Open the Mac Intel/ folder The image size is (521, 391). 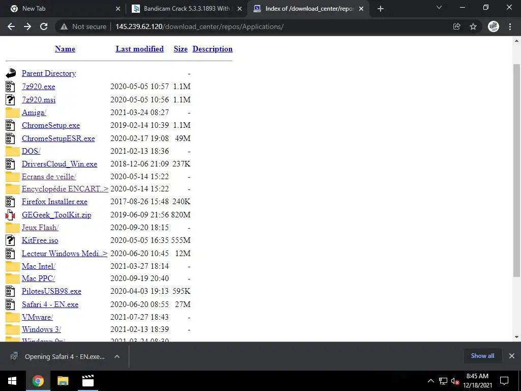(x=39, y=266)
